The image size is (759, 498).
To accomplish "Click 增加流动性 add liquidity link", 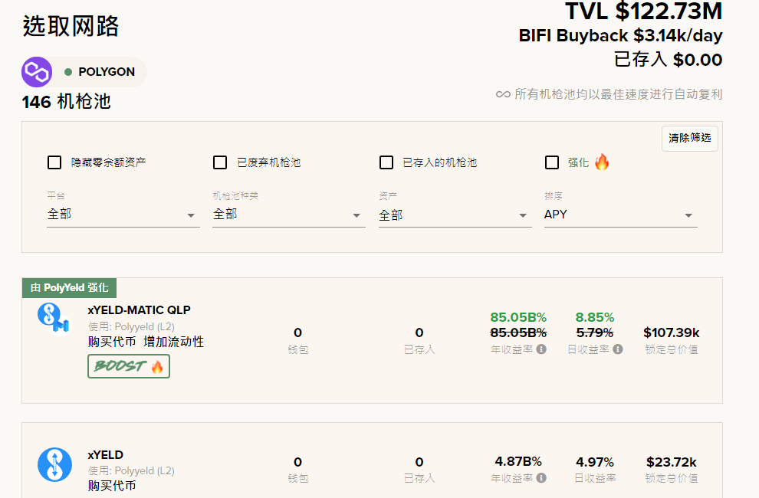I will (173, 342).
